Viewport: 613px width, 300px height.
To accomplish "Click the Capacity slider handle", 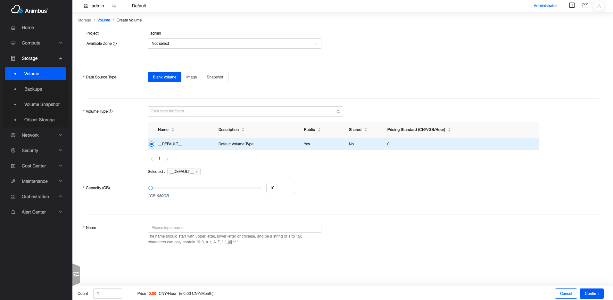I will point(151,188).
